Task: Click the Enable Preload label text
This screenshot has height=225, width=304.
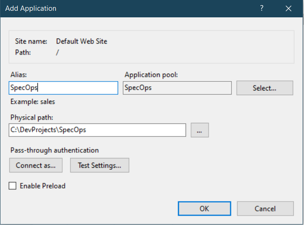Action: [x=43, y=186]
